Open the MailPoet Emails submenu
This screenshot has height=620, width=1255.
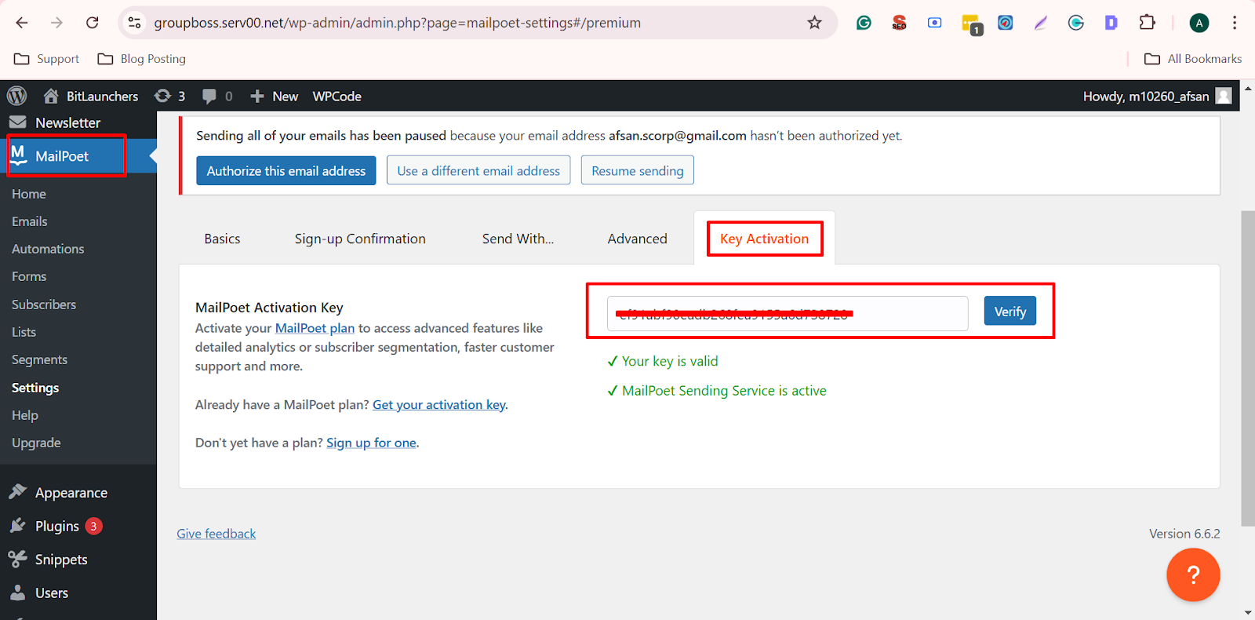pyautogui.click(x=30, y=221)
